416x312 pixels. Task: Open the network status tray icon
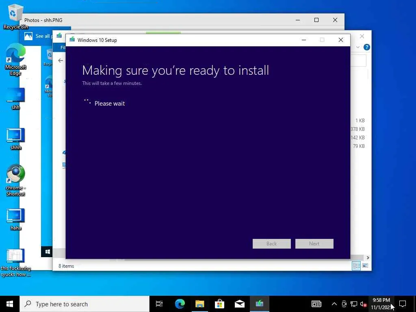point(354,304)
